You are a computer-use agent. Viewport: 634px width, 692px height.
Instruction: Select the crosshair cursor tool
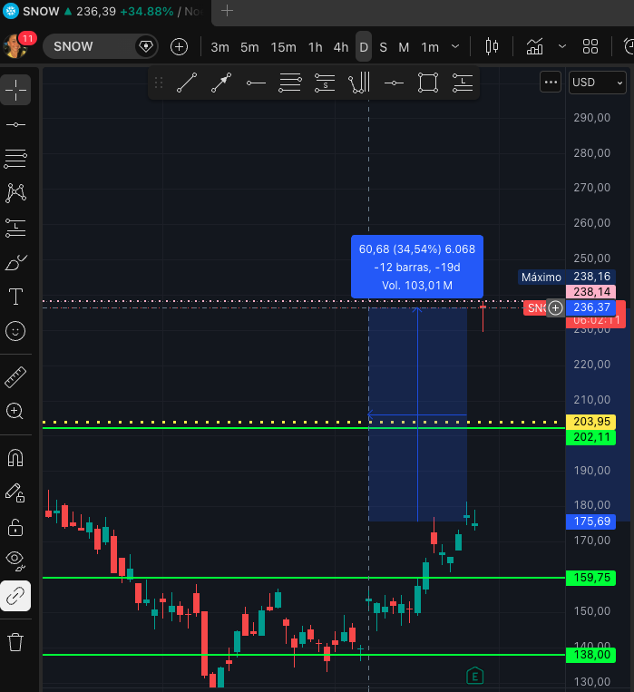[15, 90]
